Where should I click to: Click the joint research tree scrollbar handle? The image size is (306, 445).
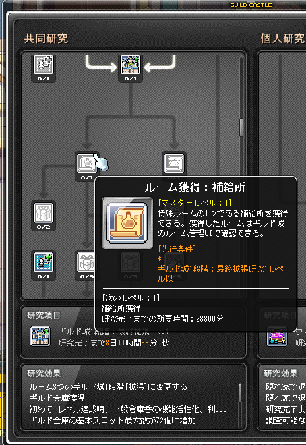241,127
